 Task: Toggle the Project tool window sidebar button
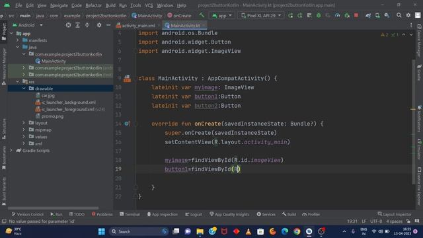tap(4, 32)
